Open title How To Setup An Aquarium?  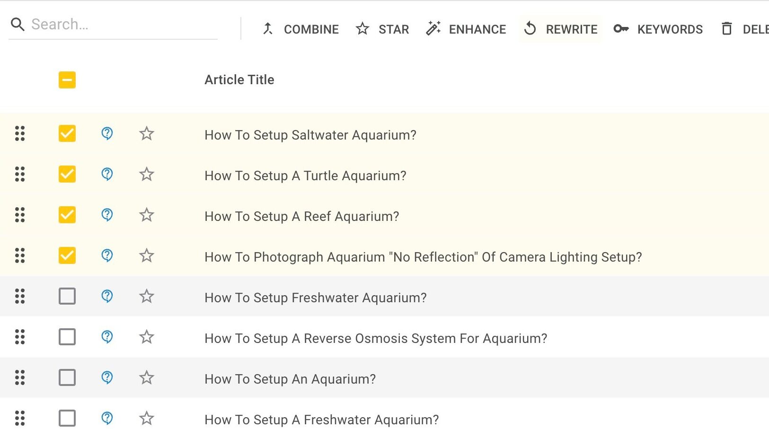coord(290,379)
